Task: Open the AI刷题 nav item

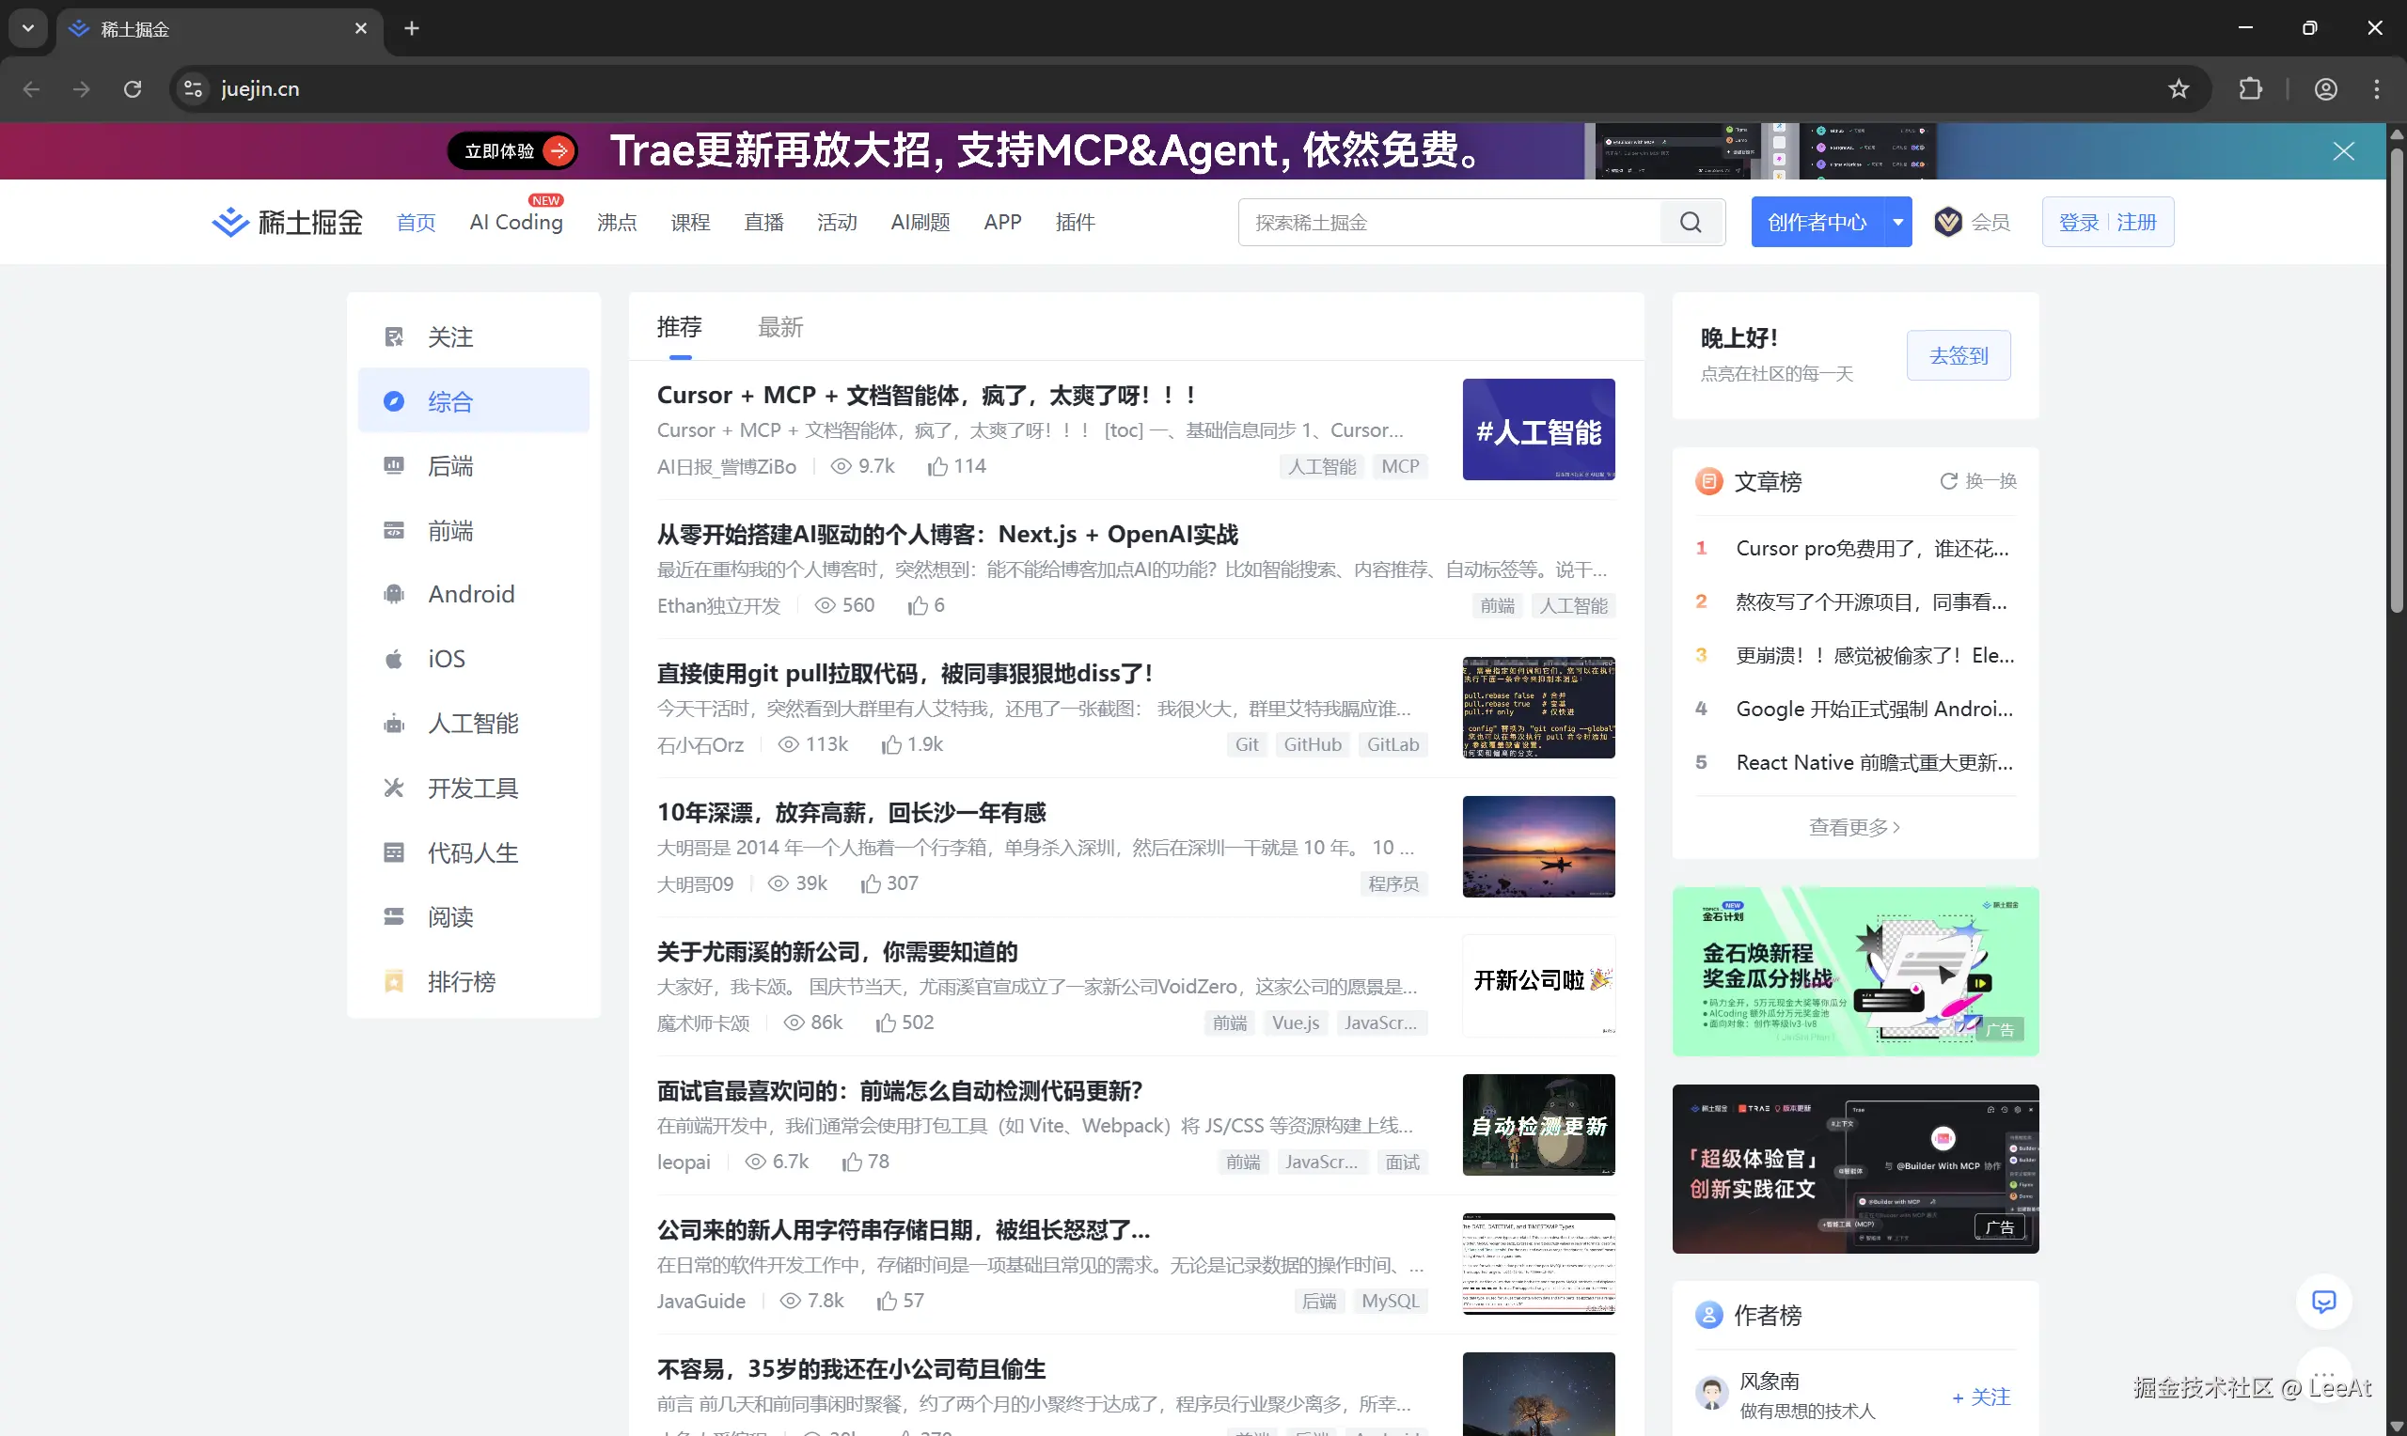Action: point(920,222)
